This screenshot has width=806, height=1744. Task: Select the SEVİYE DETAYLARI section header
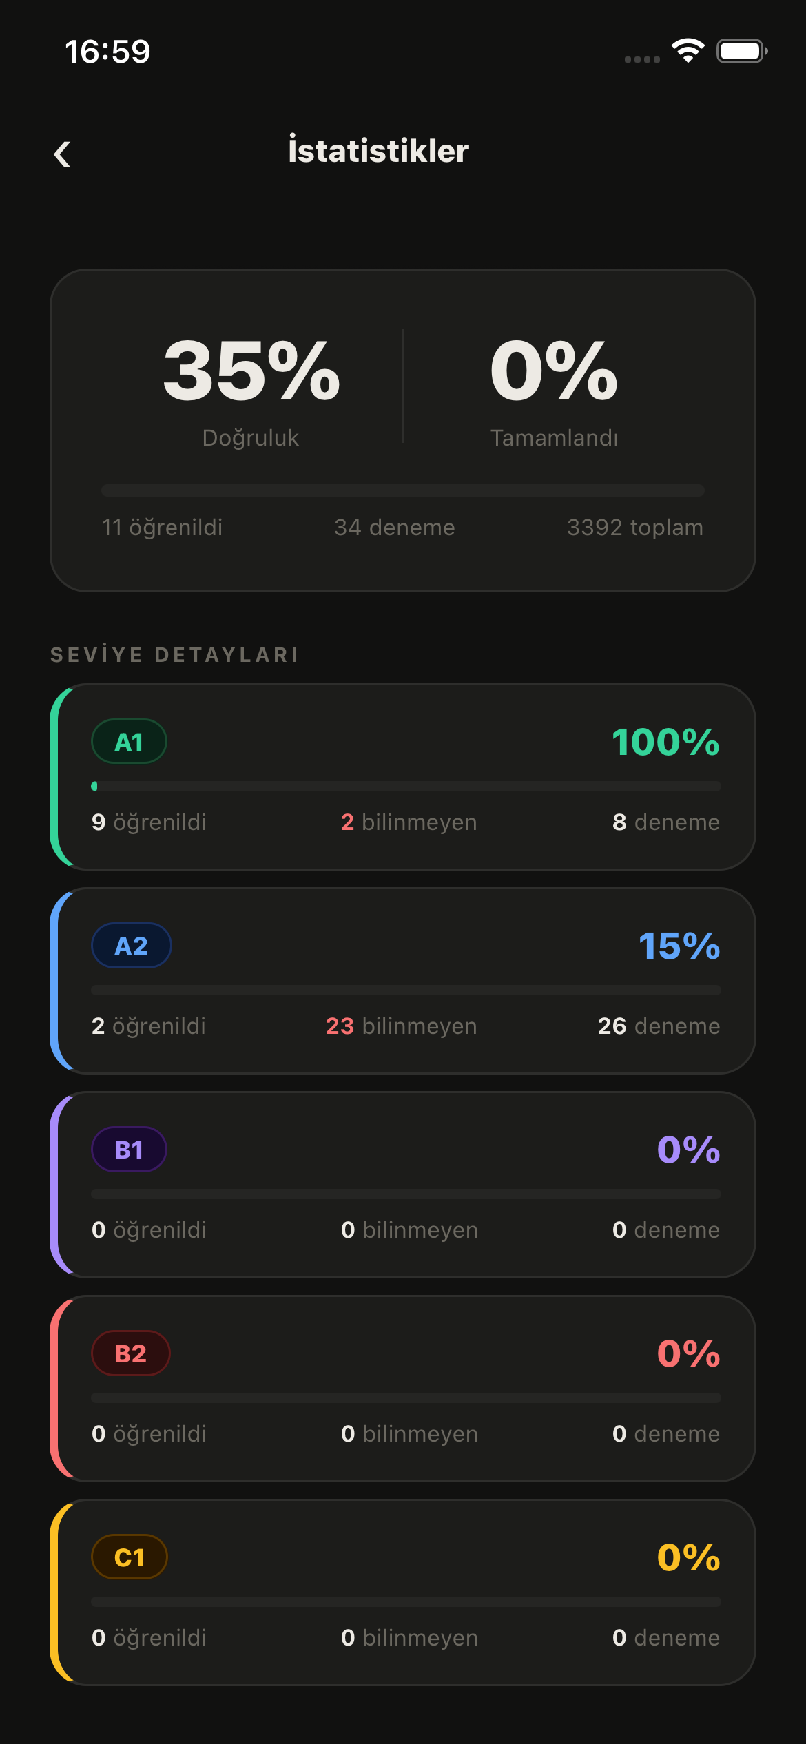pyautogui.click(x=174, y=655)
